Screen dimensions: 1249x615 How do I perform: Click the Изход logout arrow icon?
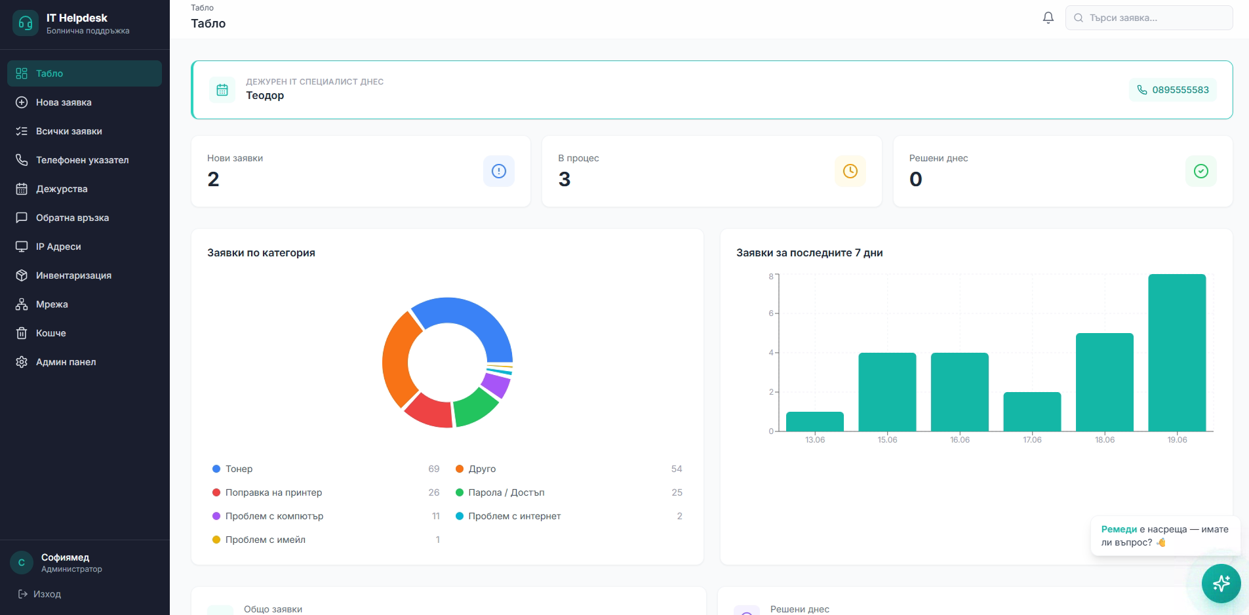(23, 594)
